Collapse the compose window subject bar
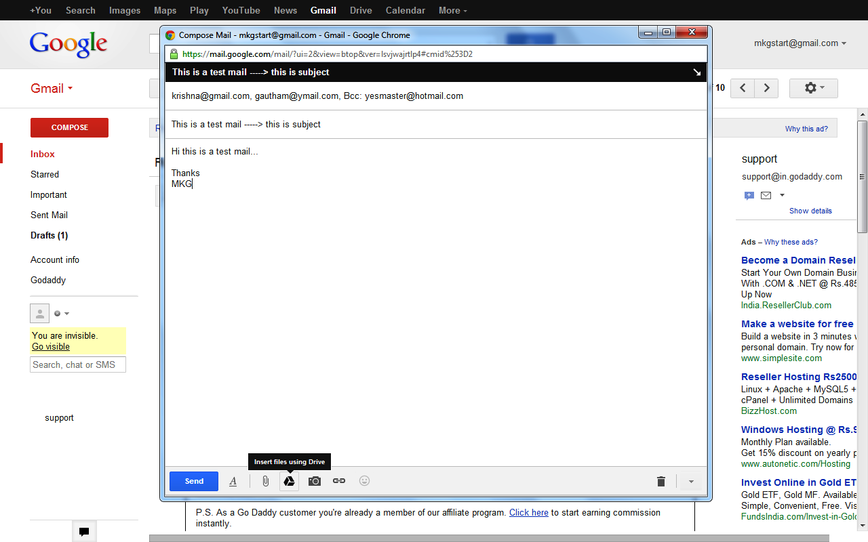 coord(696,72)
